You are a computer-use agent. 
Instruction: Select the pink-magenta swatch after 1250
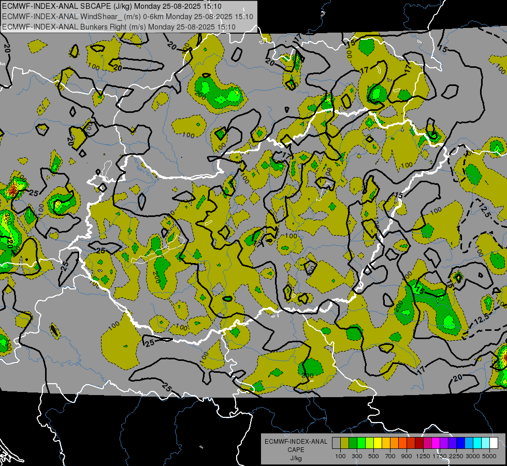click(x=427, y=443)
